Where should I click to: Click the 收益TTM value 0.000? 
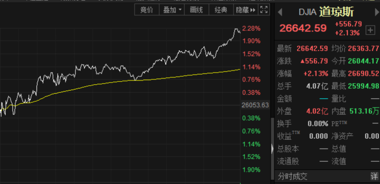[318, 136]
